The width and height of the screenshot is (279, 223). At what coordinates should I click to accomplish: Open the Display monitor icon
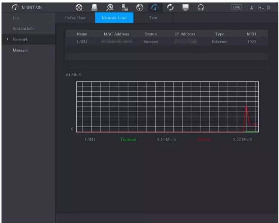[x=185, y=7]
